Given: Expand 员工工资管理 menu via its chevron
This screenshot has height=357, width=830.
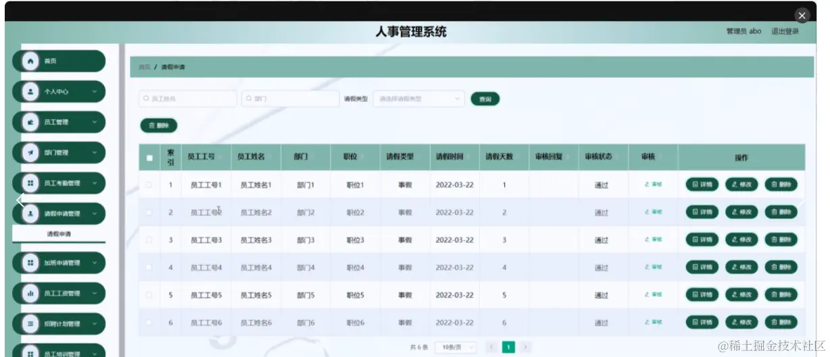Looking at the screenshot, I should pos(94,293).
